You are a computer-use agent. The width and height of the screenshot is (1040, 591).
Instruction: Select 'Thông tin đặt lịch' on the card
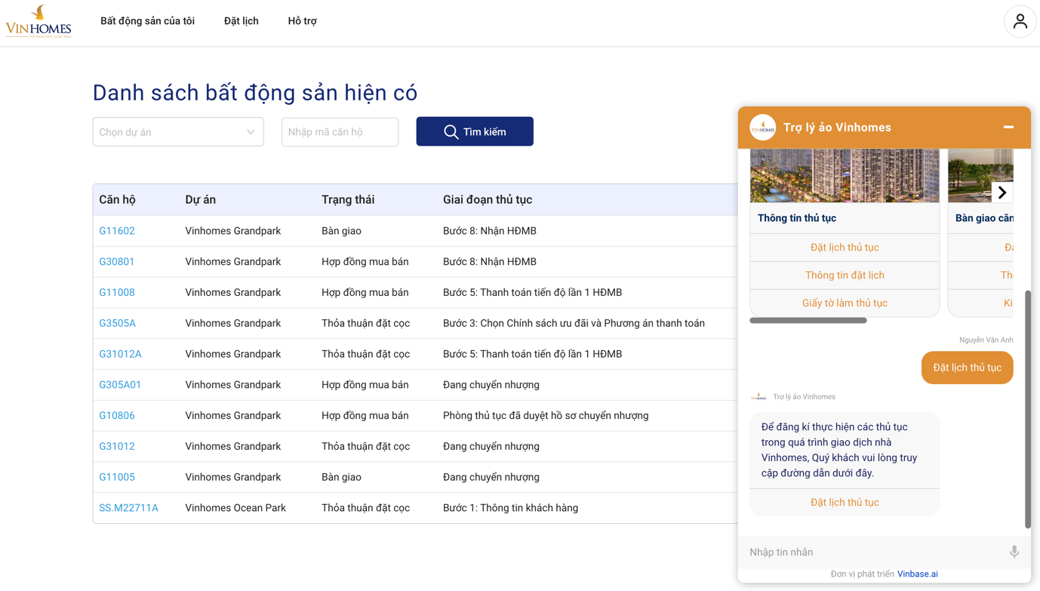tap(845, 275)
